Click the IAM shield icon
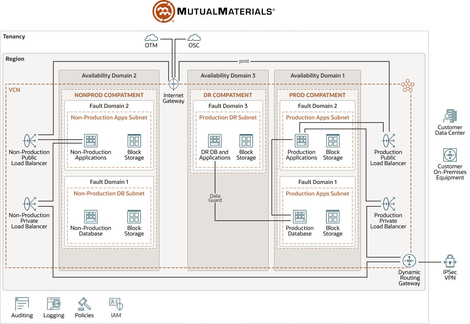 [115, 302]
